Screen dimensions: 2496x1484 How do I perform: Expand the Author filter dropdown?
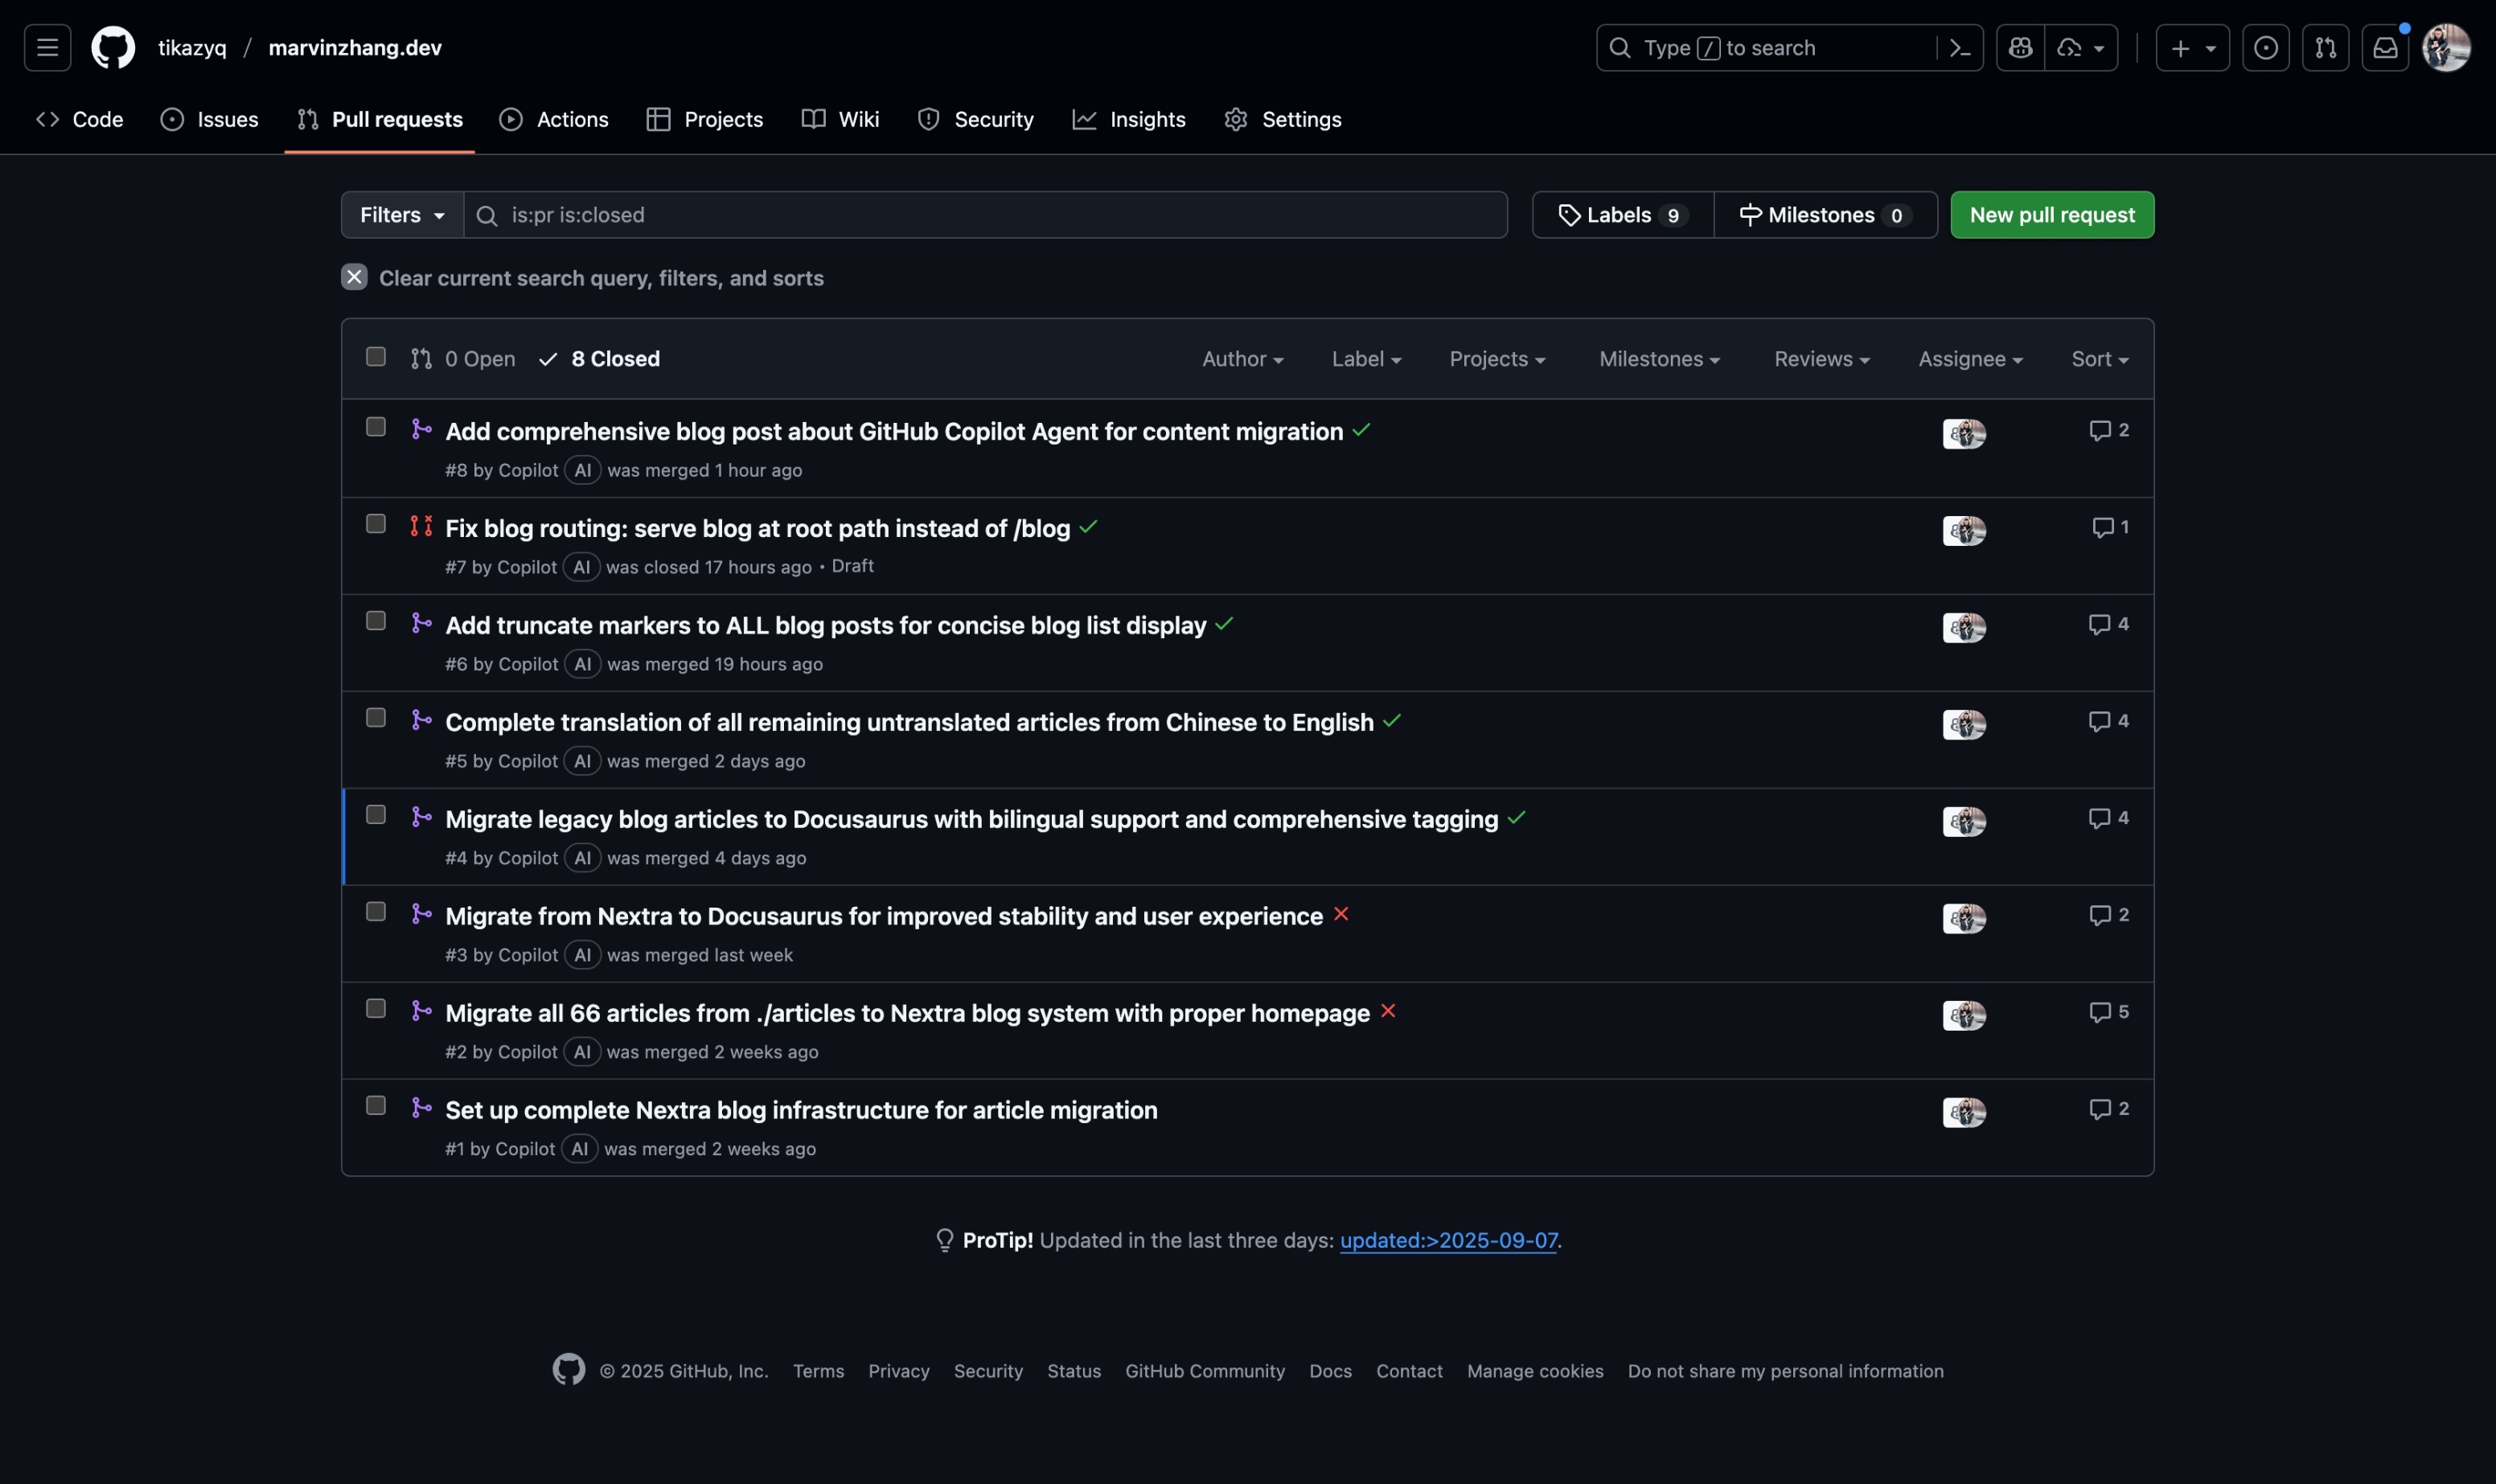coord(1242,359)
